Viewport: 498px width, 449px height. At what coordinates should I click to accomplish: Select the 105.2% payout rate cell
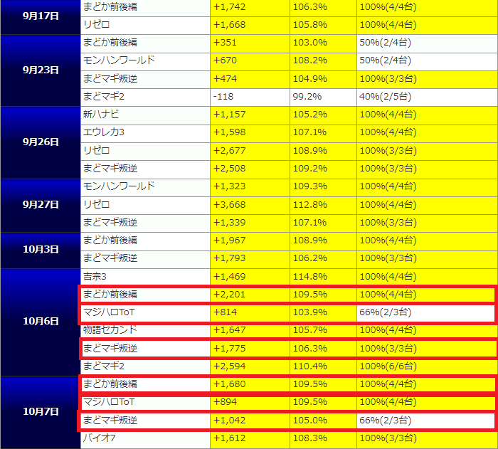click(x=323, y=115)
